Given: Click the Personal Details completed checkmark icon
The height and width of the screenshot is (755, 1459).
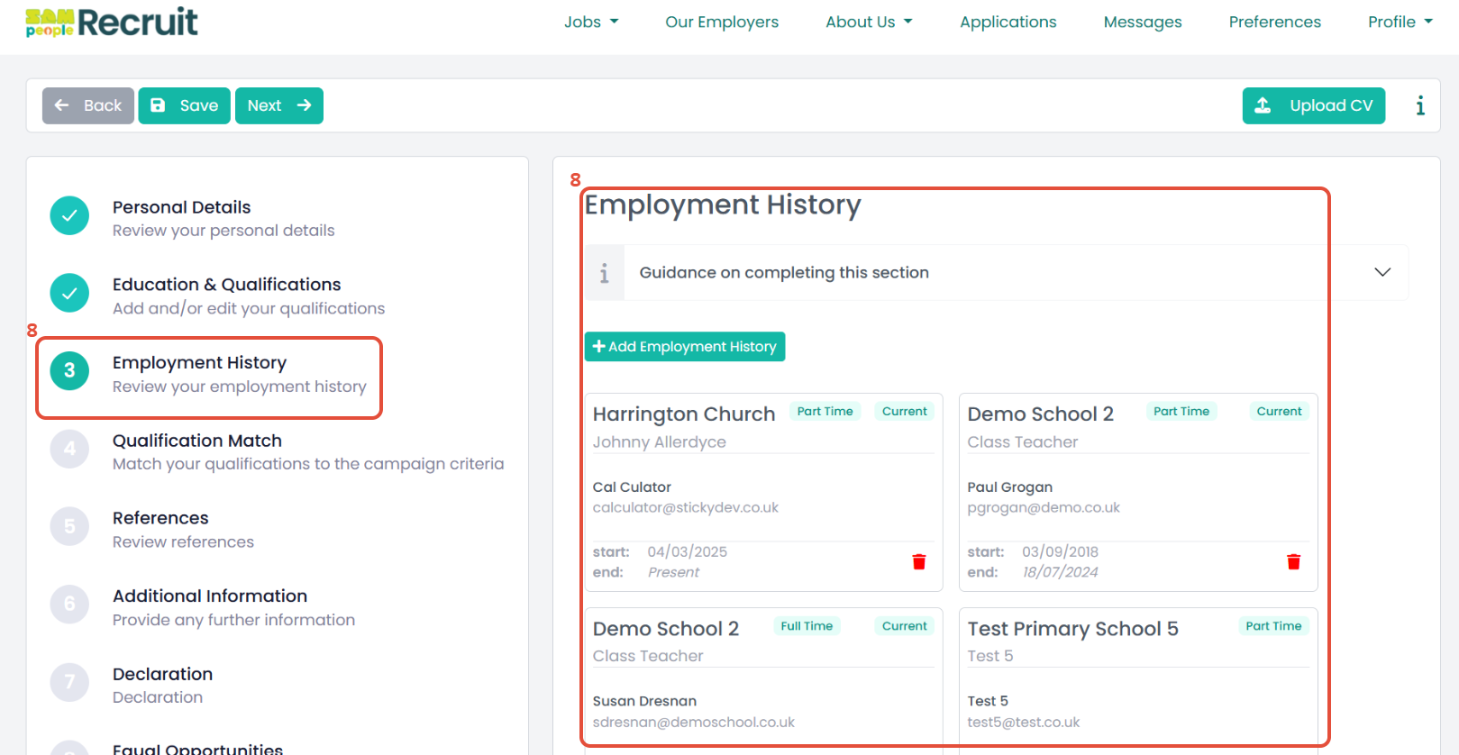Looking at the screenshot, I should [69, 216].
